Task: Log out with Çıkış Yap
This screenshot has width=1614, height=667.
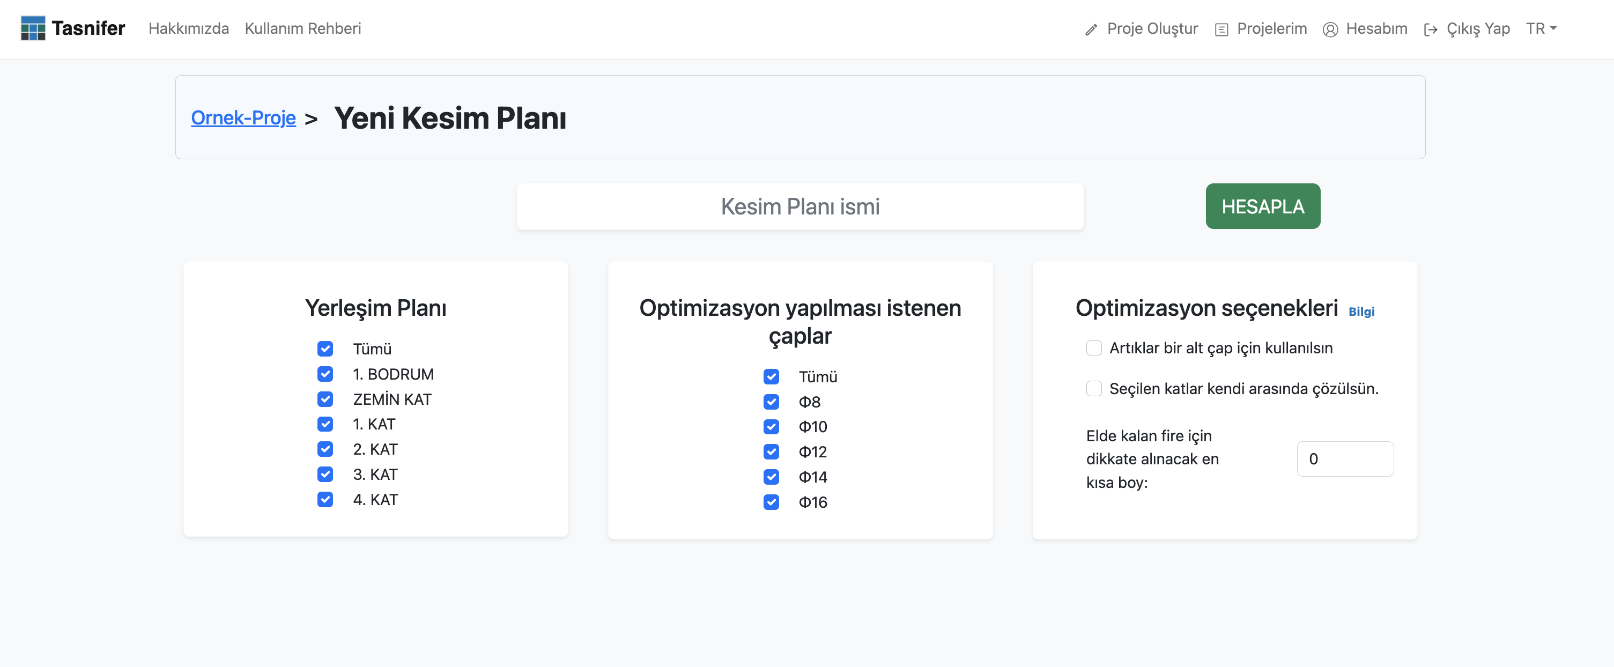Action: point(1478,28)
